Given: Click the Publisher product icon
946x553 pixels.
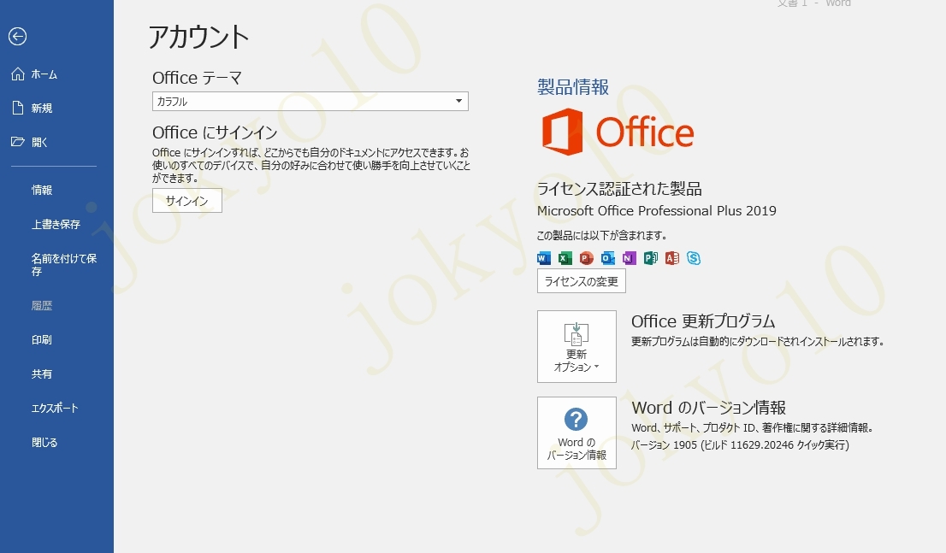Looking at the screenshot, I should (x=650, y=258).
